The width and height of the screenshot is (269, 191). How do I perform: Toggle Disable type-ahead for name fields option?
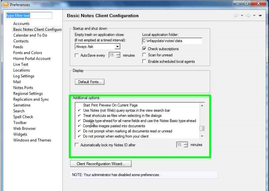[x=139, y=121]
